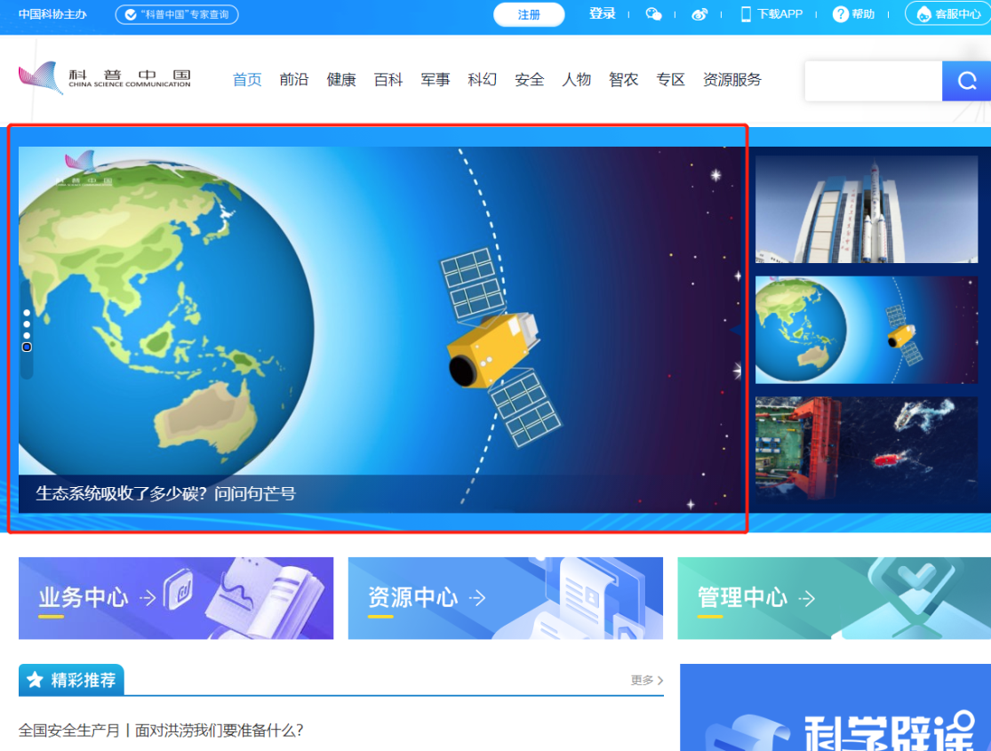Click the 科普中国 logo
This screenshot has width=991, height=751.
point(105,79)
